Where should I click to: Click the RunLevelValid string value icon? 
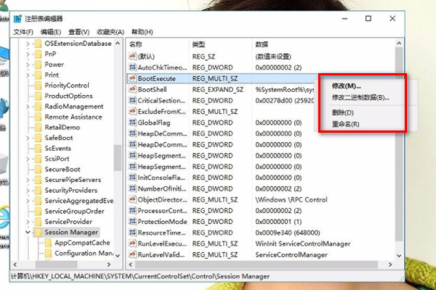tap(132, 254)
